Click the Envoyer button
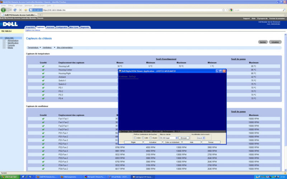 184,138
